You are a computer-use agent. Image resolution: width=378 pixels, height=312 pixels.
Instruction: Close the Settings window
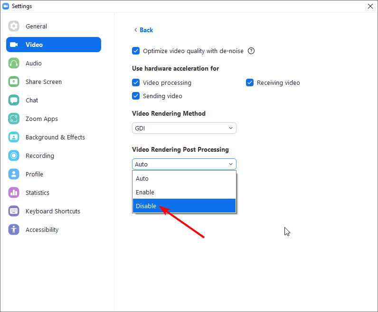click(x=370, y=6)
